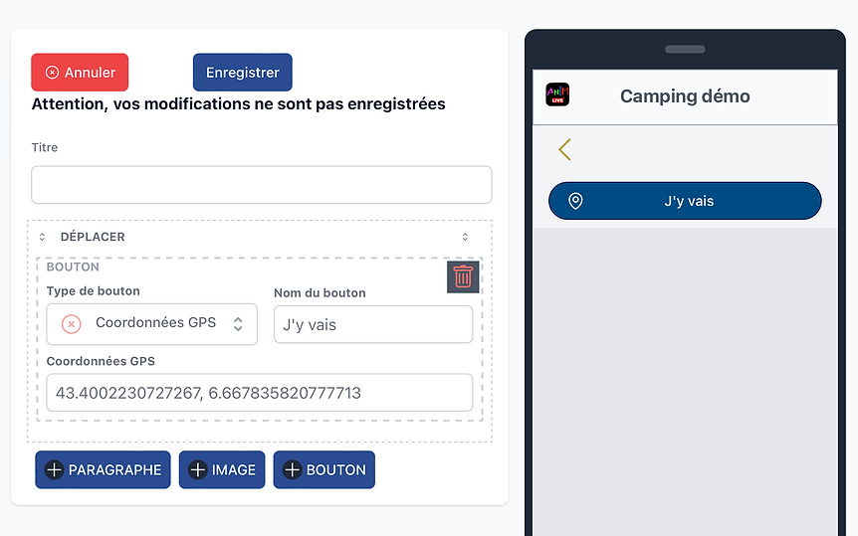Viewport: 858px width, 536px height.
Task: Edit the Nom du bouton field
Action: click(x=373, y=324)
